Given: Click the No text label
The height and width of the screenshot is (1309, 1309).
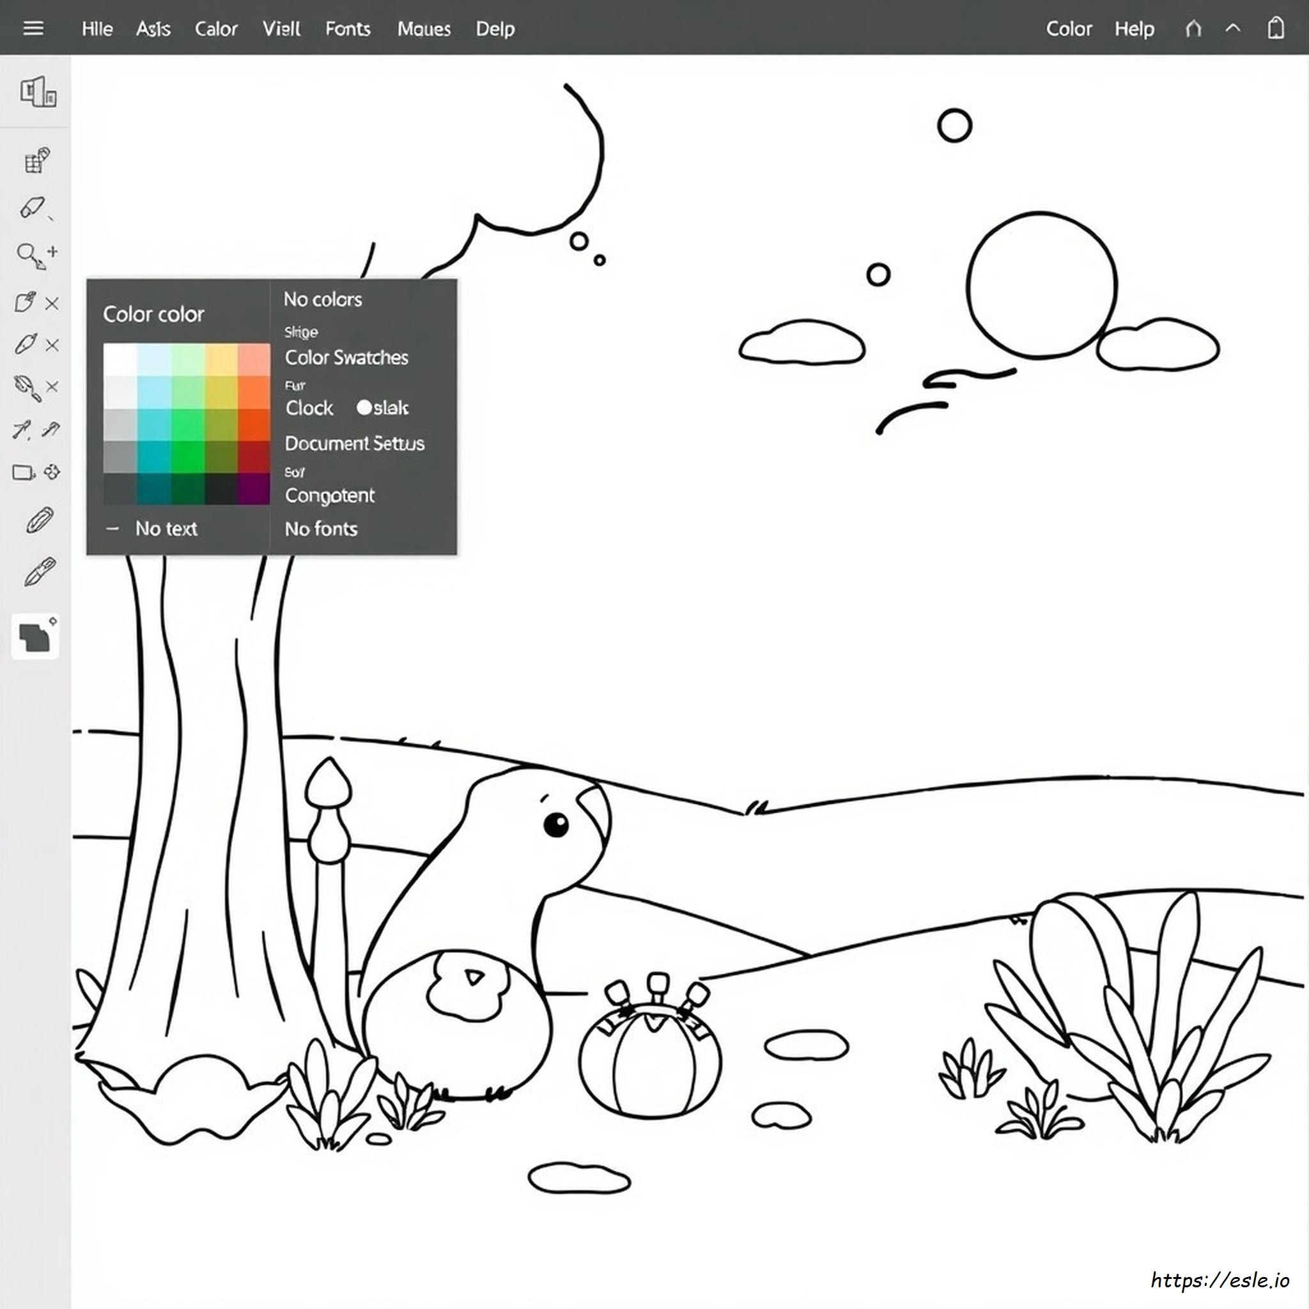Looking at the screenshot, I should coord(166,529).
